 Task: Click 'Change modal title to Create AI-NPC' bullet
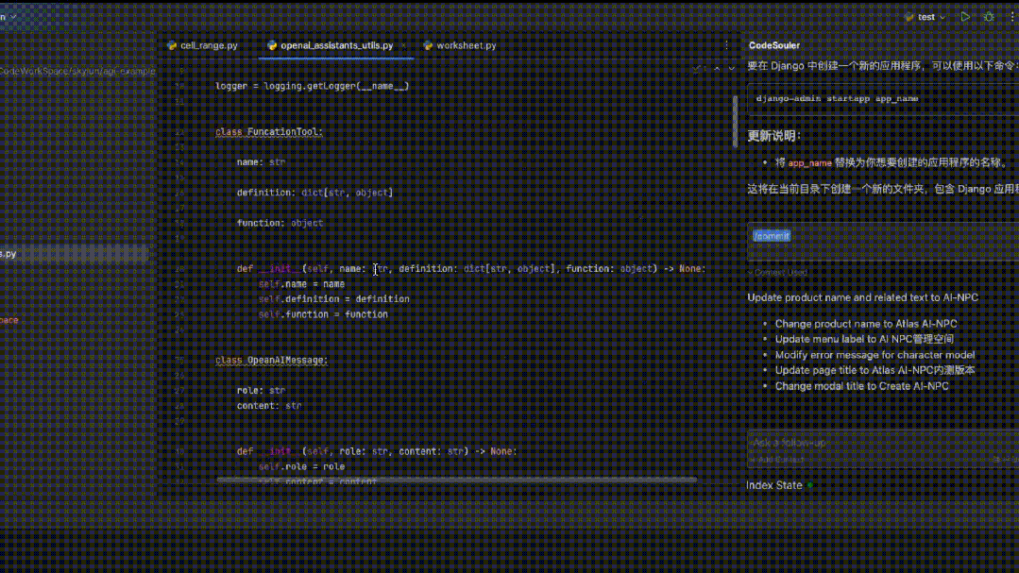tap(861, 386)
